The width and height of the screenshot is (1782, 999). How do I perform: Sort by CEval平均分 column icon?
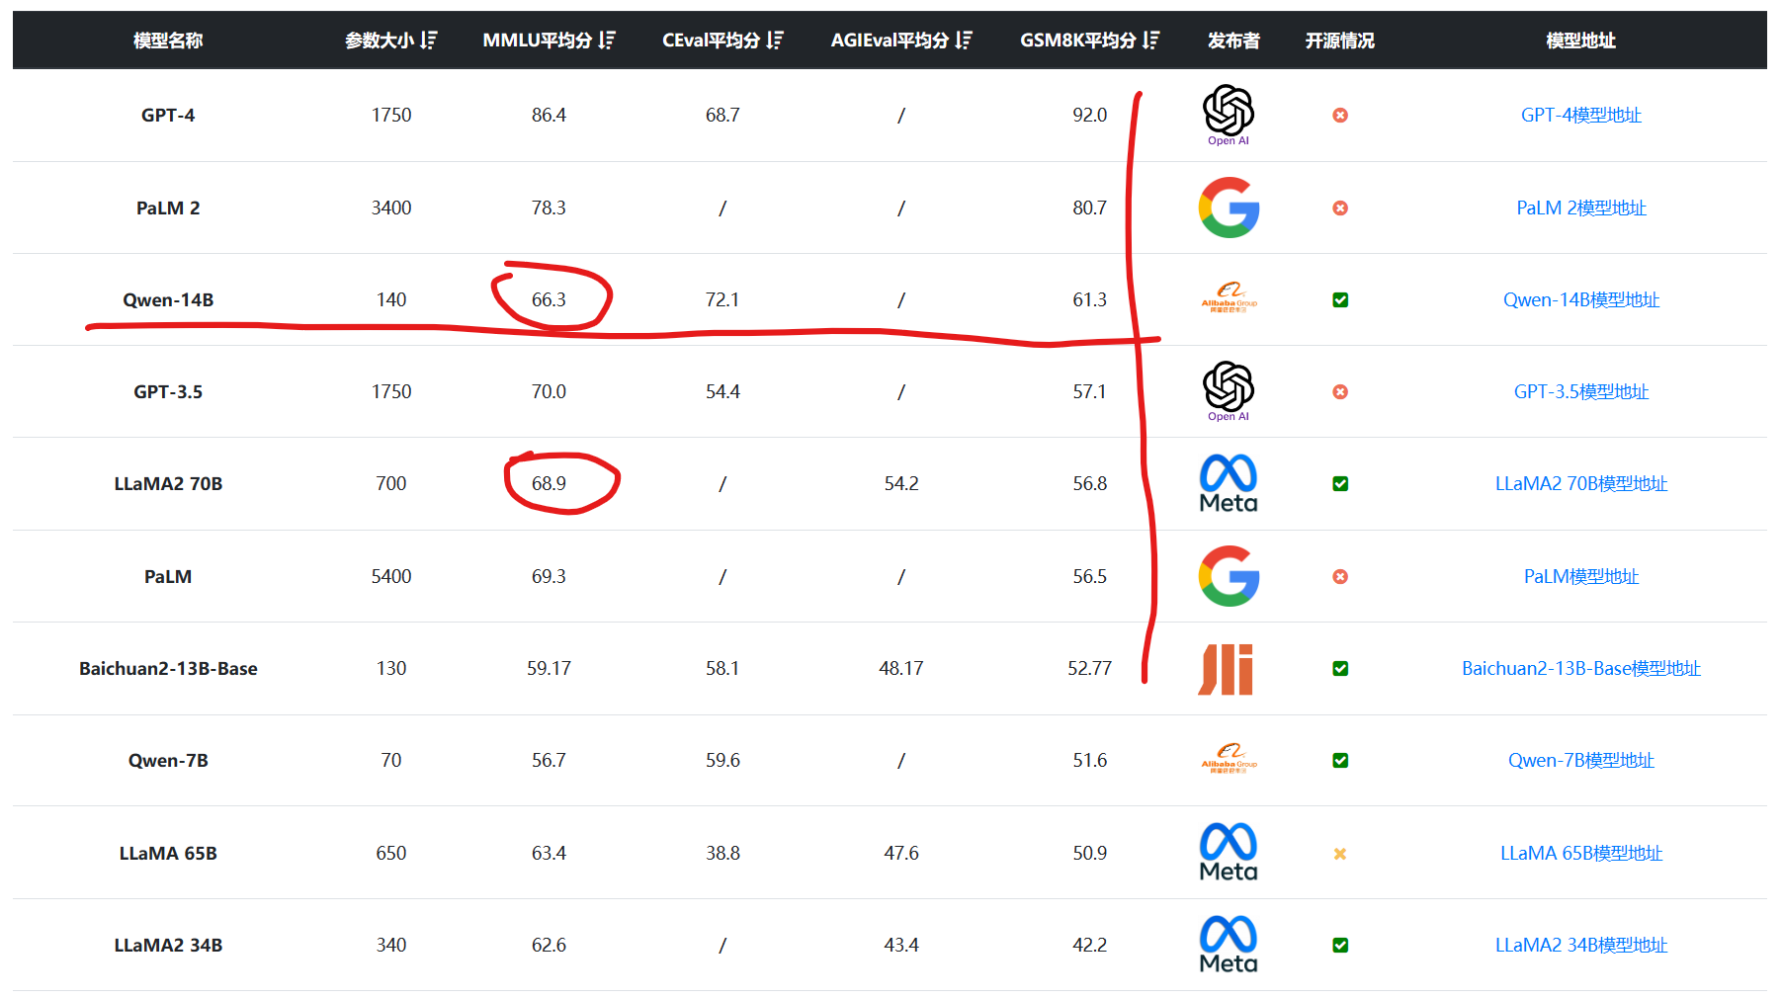coord(775,41)
